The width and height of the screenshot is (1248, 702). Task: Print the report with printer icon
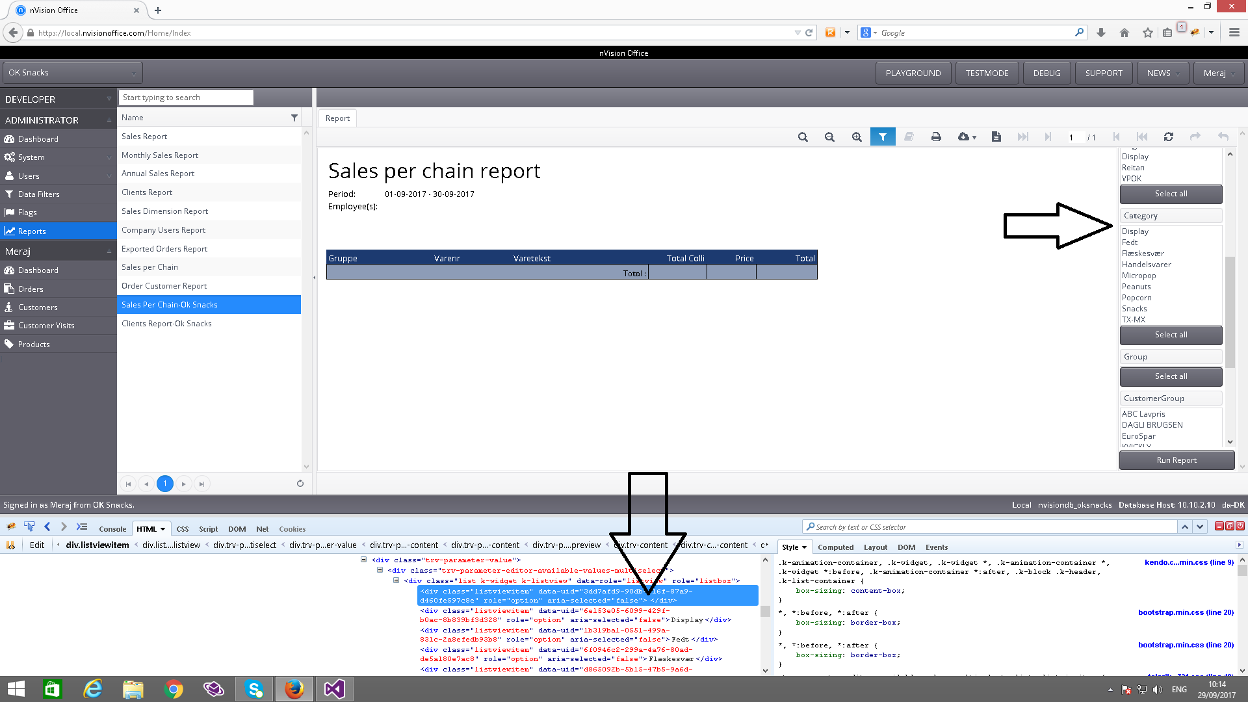coord(936,137)
